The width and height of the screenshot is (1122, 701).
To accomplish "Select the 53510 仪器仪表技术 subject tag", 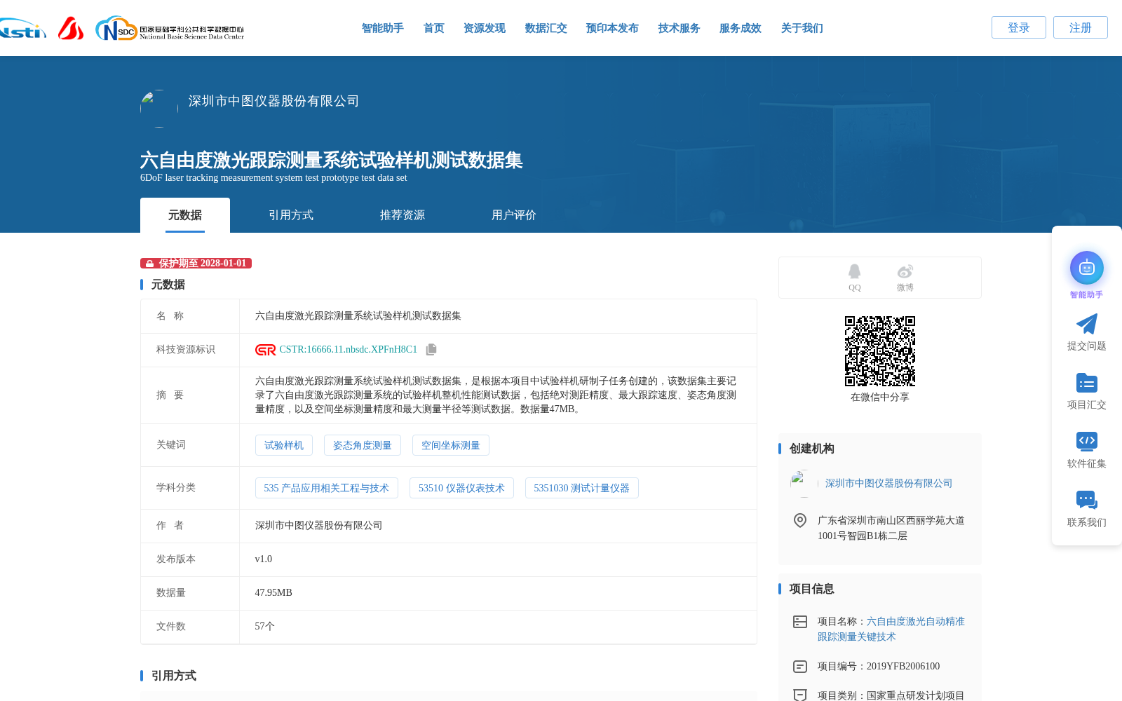I will pyautogui.click(x=461, y=488).
